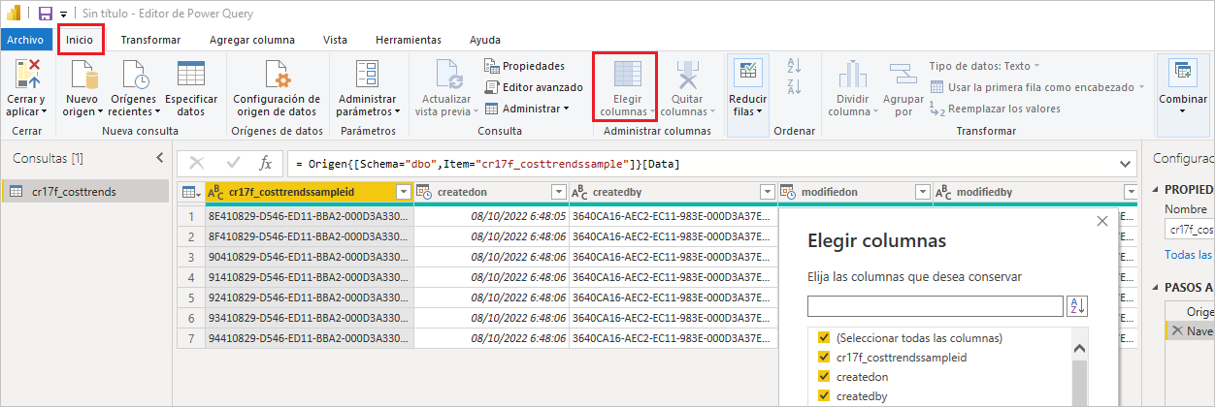Viewport: 1215px width, 407px height.
Task: Toggle Seleccionar todas las columnas checkbox
Action: (x=824, y=338)
